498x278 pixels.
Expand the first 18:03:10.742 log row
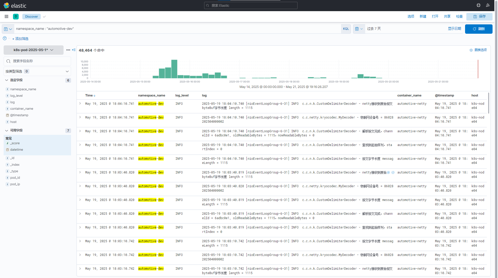tap(80, 241)
